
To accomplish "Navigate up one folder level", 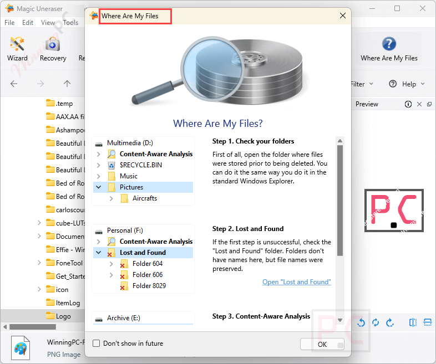I will click(x=67, y=84).
